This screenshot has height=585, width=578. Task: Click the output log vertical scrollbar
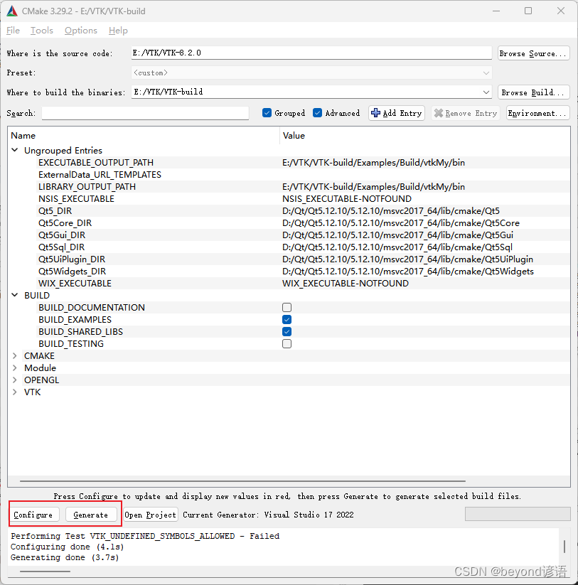(x=564, y=547)
